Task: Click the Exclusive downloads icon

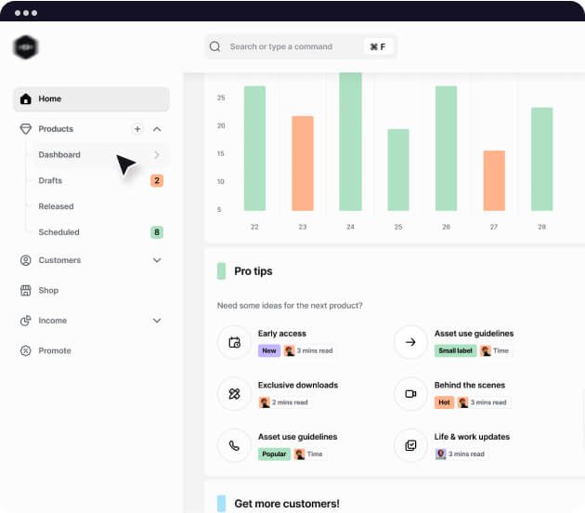Action: (x=234, y=393)
